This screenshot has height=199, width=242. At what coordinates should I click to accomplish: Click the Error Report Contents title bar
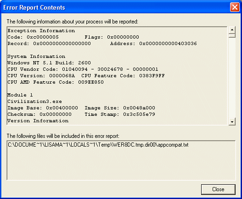pyautogui.click(x=116, y=7)
